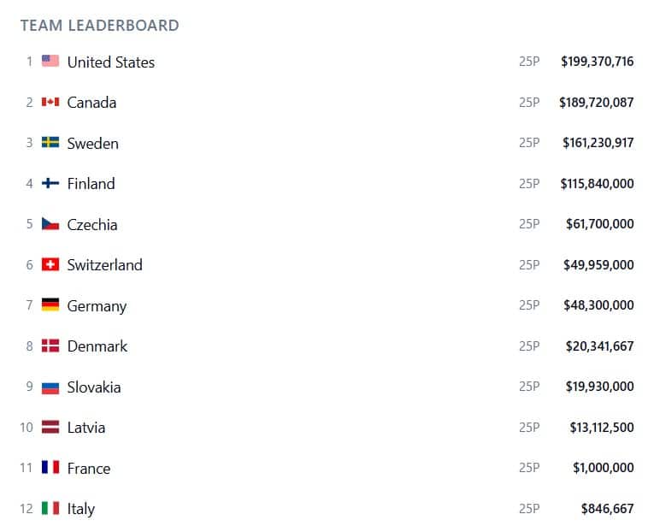Screen dimensions: 648x532
Task: Click the rank number 12 for Italy
Action: click(27, 509)
